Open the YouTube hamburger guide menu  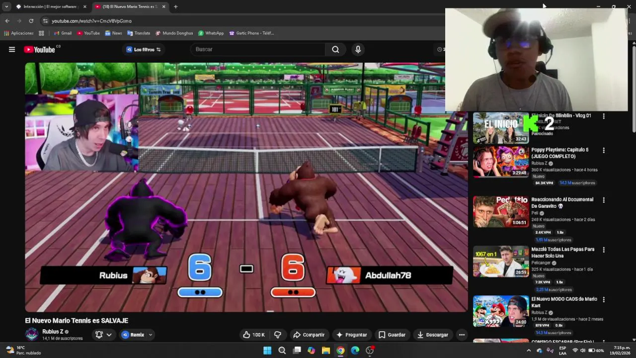point(12,49)
